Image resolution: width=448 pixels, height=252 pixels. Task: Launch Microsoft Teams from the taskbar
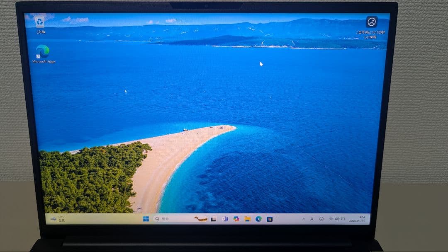point(225,219)
